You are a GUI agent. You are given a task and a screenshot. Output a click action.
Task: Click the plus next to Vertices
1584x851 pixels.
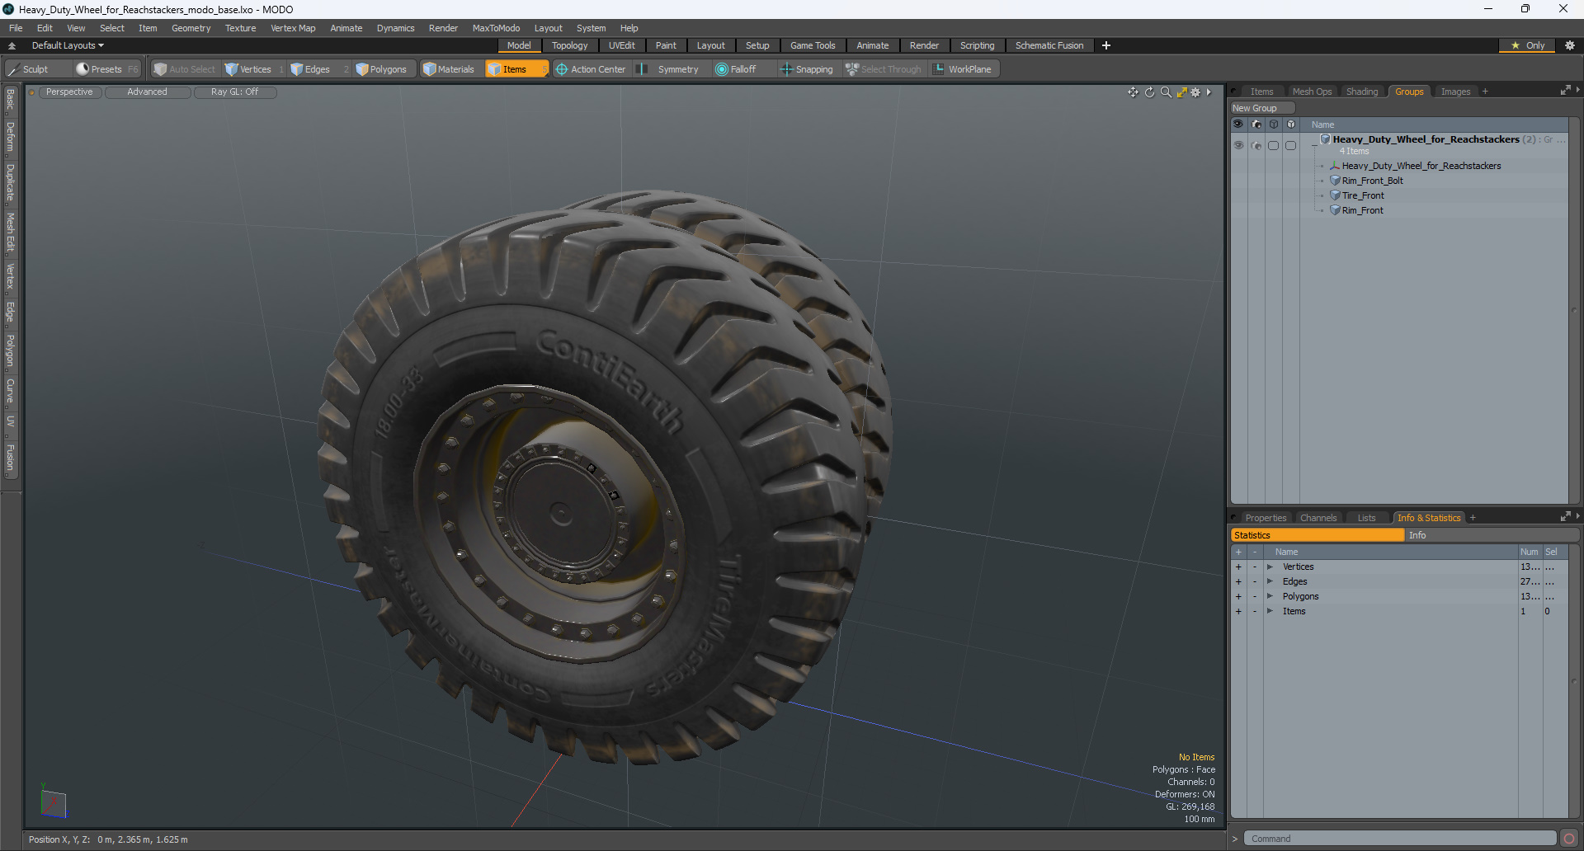pyautogui.click(x=1238, y=567)
